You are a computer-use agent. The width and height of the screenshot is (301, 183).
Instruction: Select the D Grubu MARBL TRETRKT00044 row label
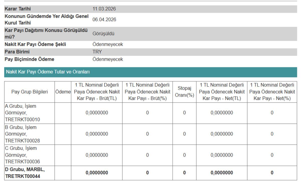click(x=25, y=173)
